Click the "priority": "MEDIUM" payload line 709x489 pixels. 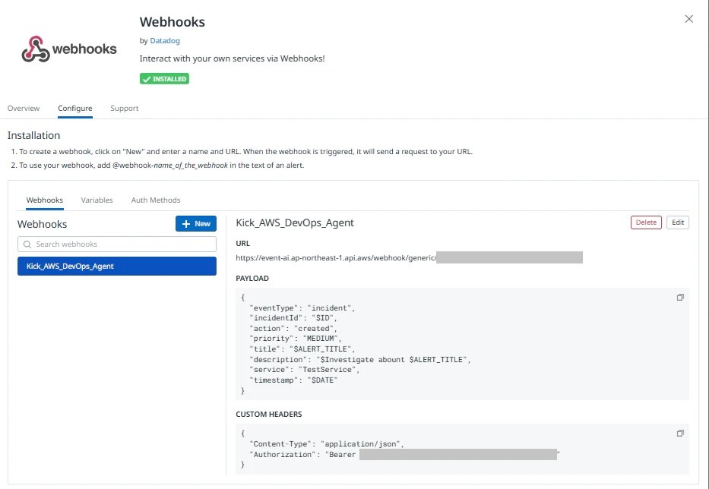pyautogui.click(x=296, y=339)
